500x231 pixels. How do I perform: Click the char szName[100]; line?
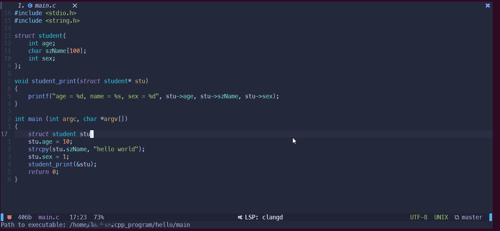(57, 51)
